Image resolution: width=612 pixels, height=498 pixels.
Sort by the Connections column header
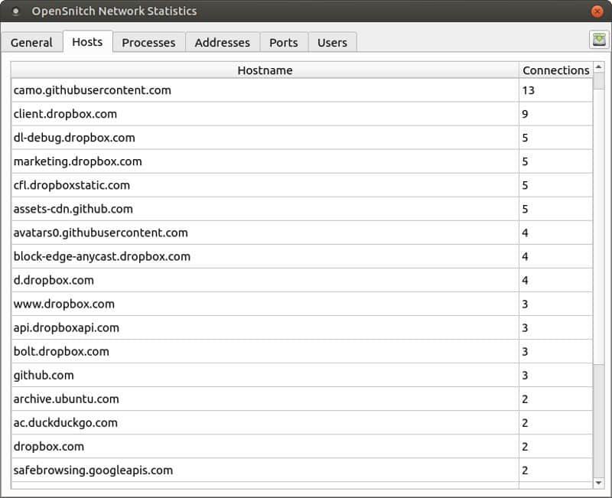[x=555, y=70]
